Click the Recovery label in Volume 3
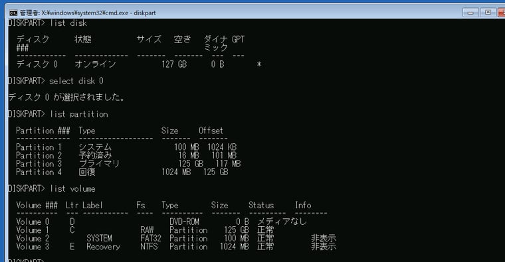Screen dimensions: 505x262 coord(103,247)
